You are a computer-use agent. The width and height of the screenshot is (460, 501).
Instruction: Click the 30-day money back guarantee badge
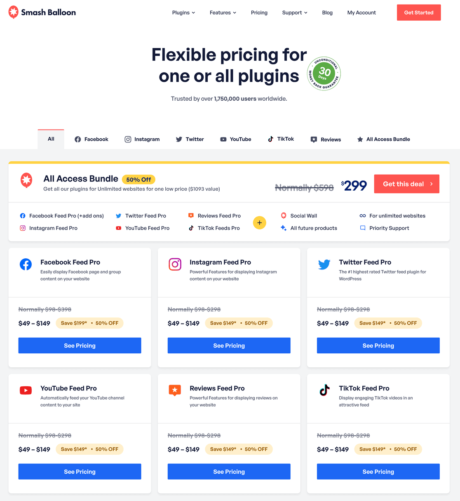pos(324,73)
